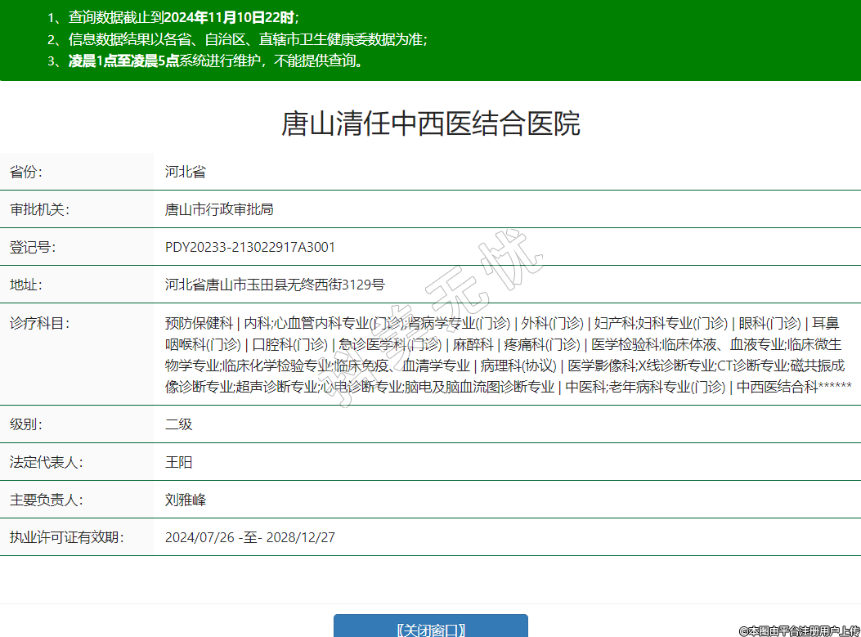Select the 执业许可证有效期 field label
The width and height of the screenshot is (861, 637).
point(65,537)
